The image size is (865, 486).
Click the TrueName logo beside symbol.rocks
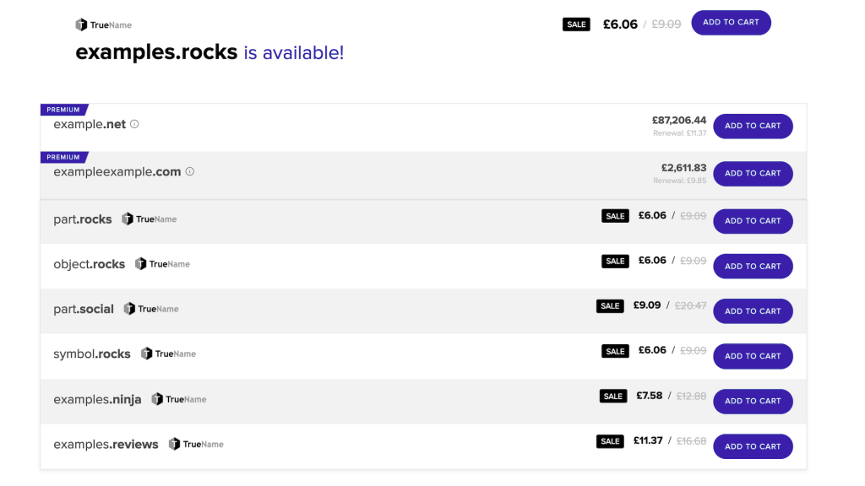click(169, 354)
